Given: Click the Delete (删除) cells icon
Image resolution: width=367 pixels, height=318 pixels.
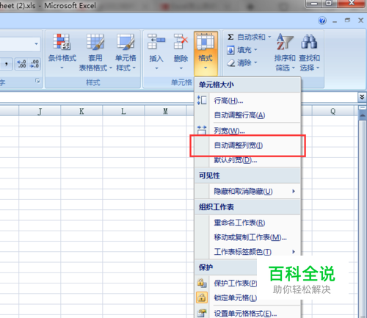Looking at the screenshot, I should point(181,42).
